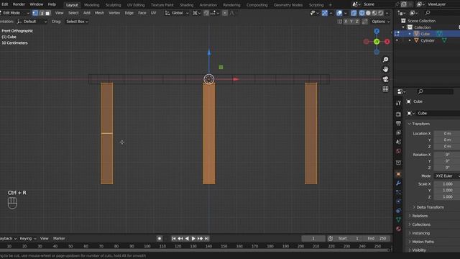Open the Particles properties tab
Image resolution: width=460 pixels, height=259 pixels.
(398, 192)
